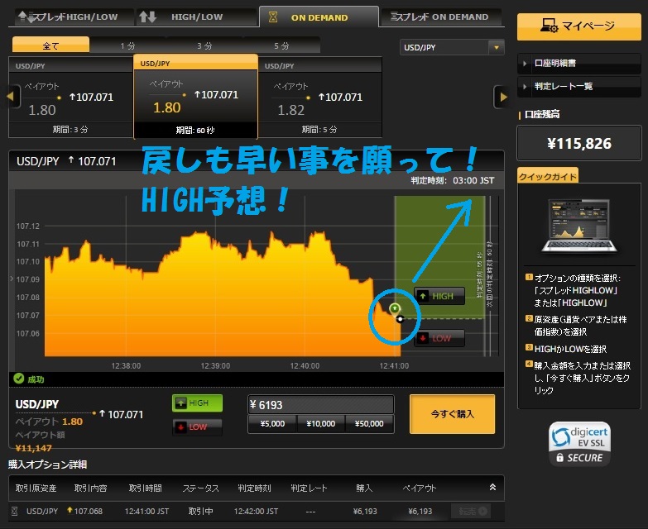This screenshot has height=529, width=648.
Task: Select HIGH in the purchase panel
Action: 197,403
